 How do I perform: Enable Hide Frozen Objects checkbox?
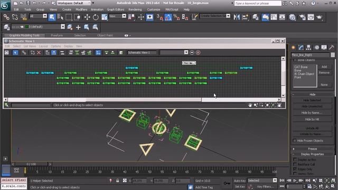[295, 141]
